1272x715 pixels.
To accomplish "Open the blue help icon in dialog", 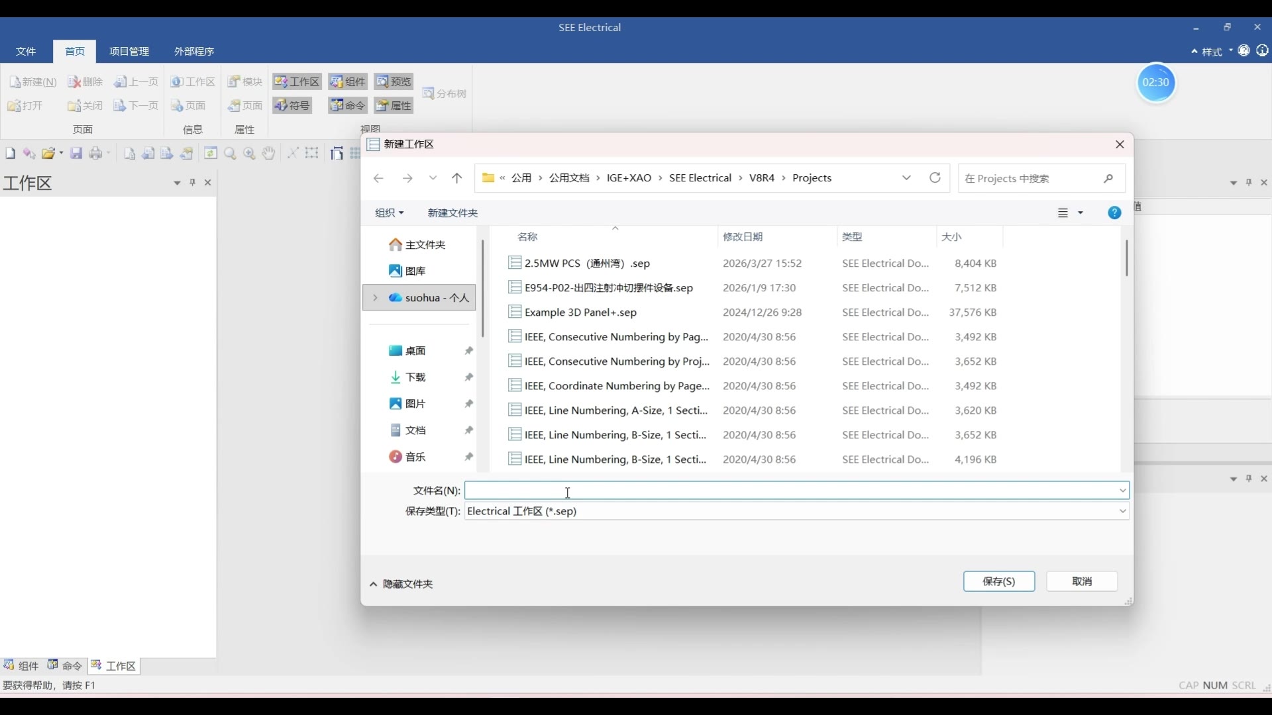I will tap(1114, 213).
